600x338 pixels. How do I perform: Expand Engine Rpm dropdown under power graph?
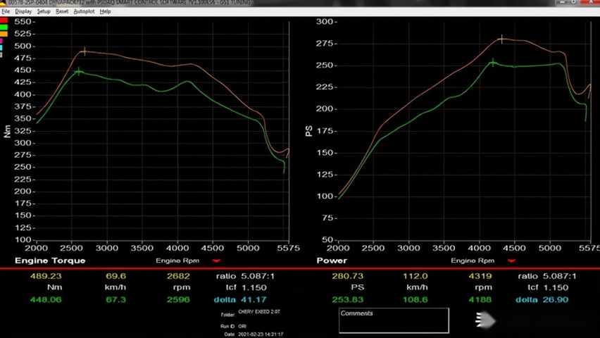click(511, 261)
